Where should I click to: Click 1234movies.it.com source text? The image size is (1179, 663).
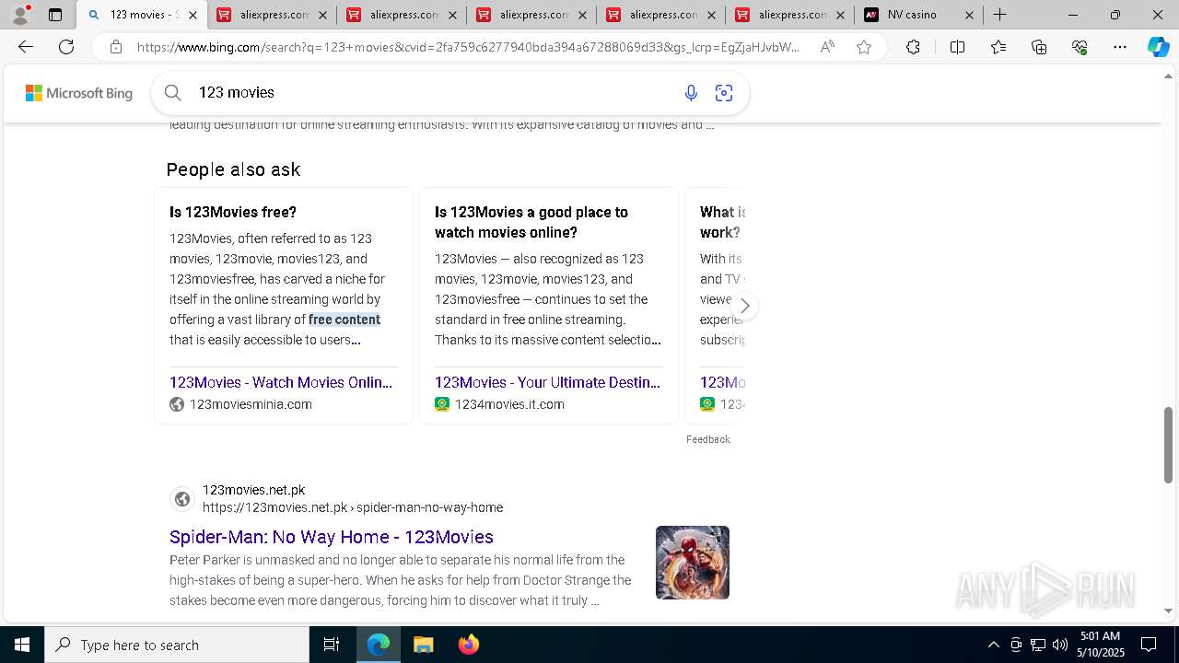509,404
